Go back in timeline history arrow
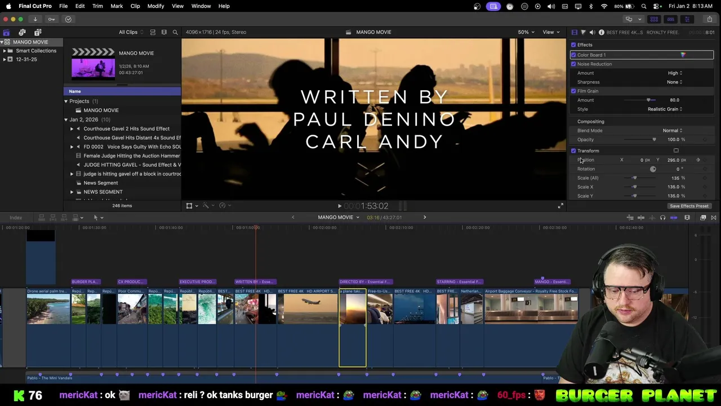The image size is (721, 406). (292, 218)
